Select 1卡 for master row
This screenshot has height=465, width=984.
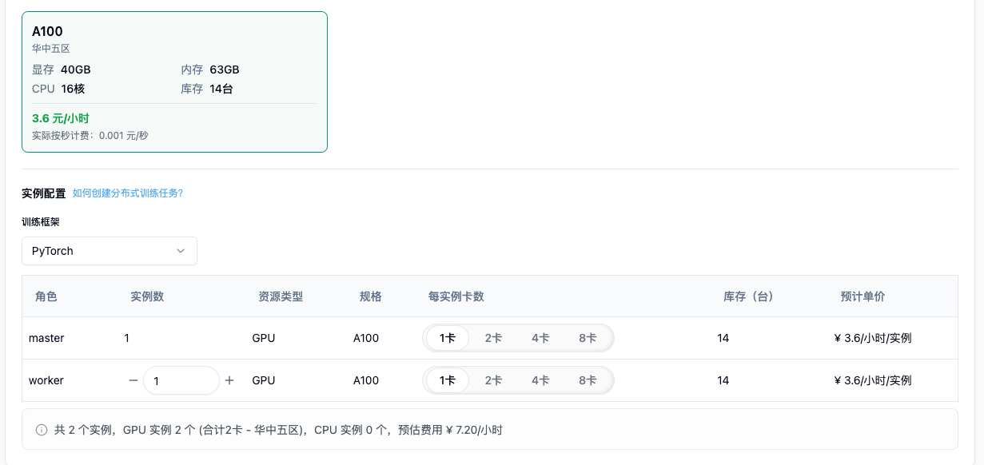[x=448, y=338]
